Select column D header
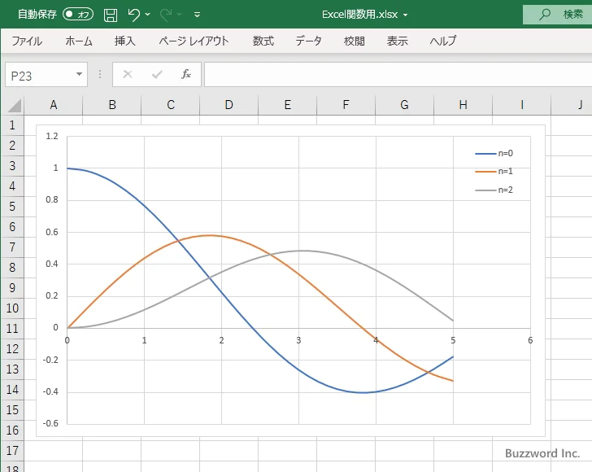The width and height of the screenshot is (592, 472). pos(229,105)
